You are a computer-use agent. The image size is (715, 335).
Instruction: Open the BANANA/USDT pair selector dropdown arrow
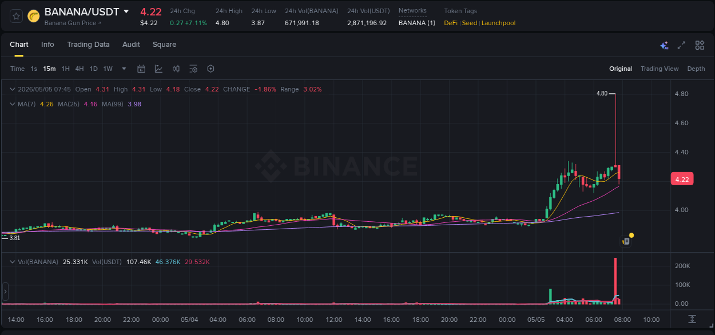[126, 11]
